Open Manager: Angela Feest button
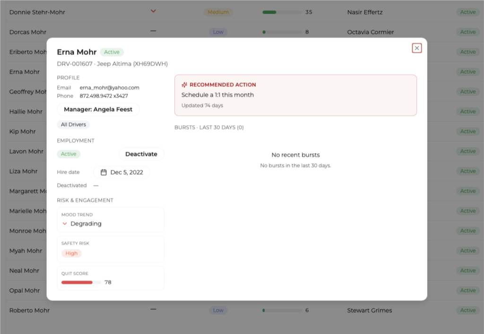This screenshot has width=484, height=334. (98, 109)
